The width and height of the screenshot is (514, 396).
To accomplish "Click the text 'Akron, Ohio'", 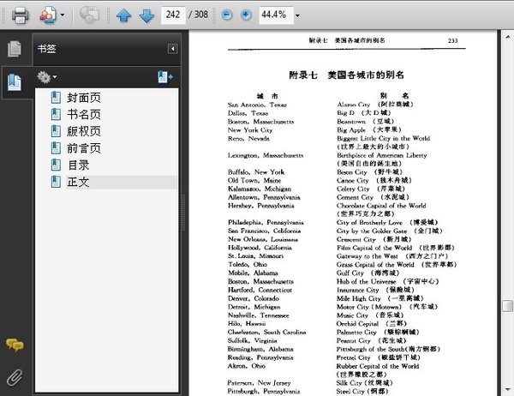I will pos(246,366).
